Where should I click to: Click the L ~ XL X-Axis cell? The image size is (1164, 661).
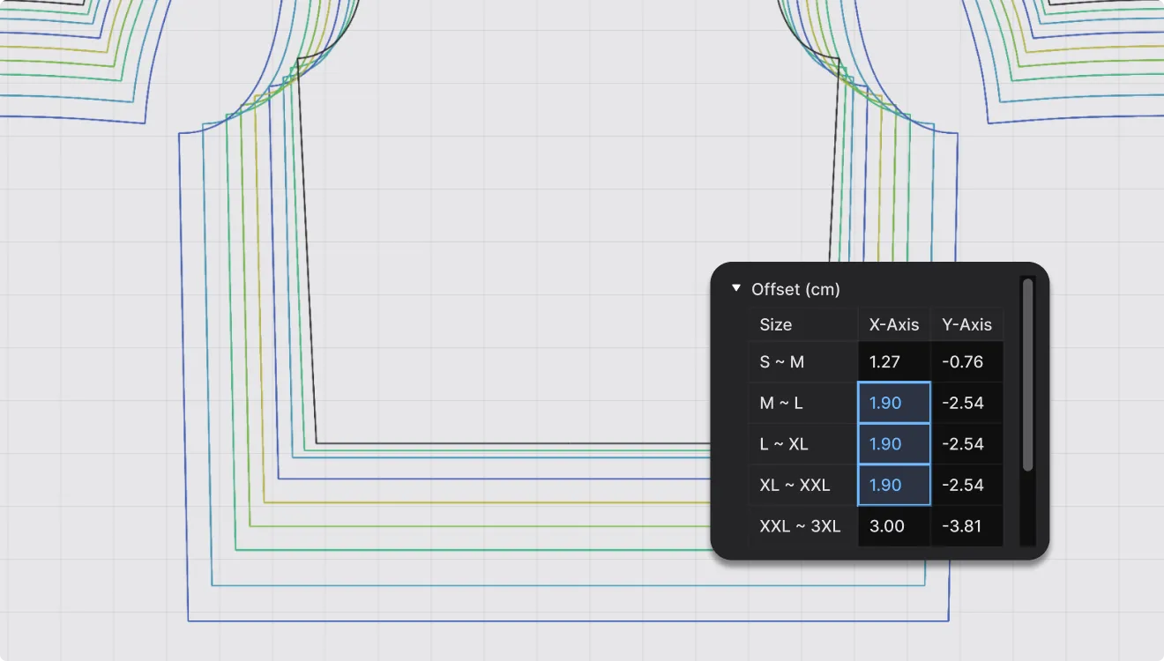893,444
